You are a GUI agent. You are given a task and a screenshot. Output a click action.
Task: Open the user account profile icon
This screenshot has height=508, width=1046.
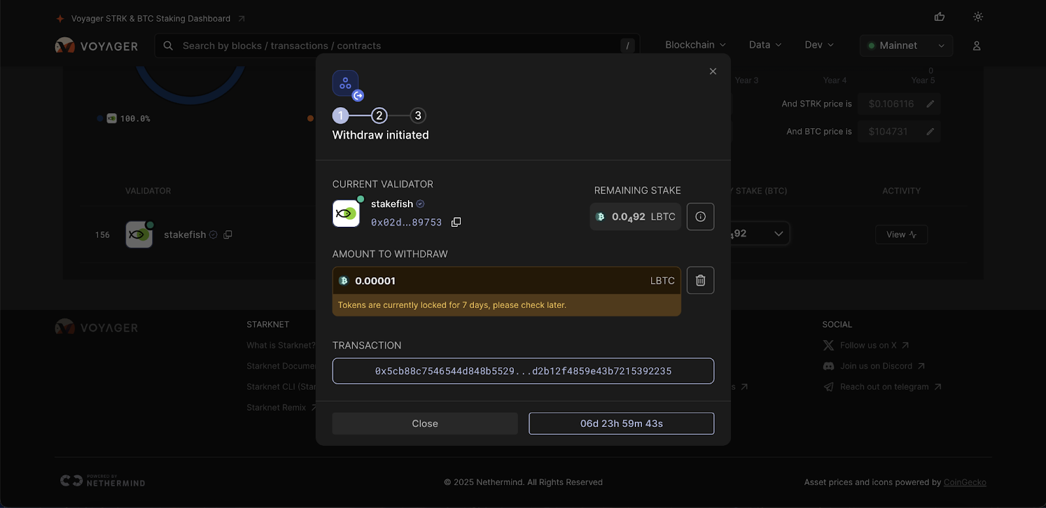(x=977, y=46)
